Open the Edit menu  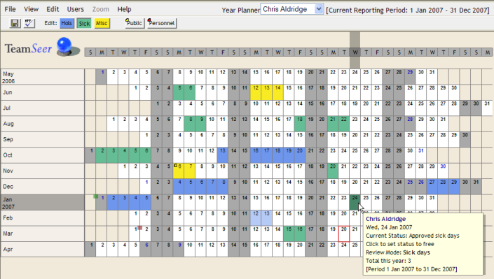[53, 9]
